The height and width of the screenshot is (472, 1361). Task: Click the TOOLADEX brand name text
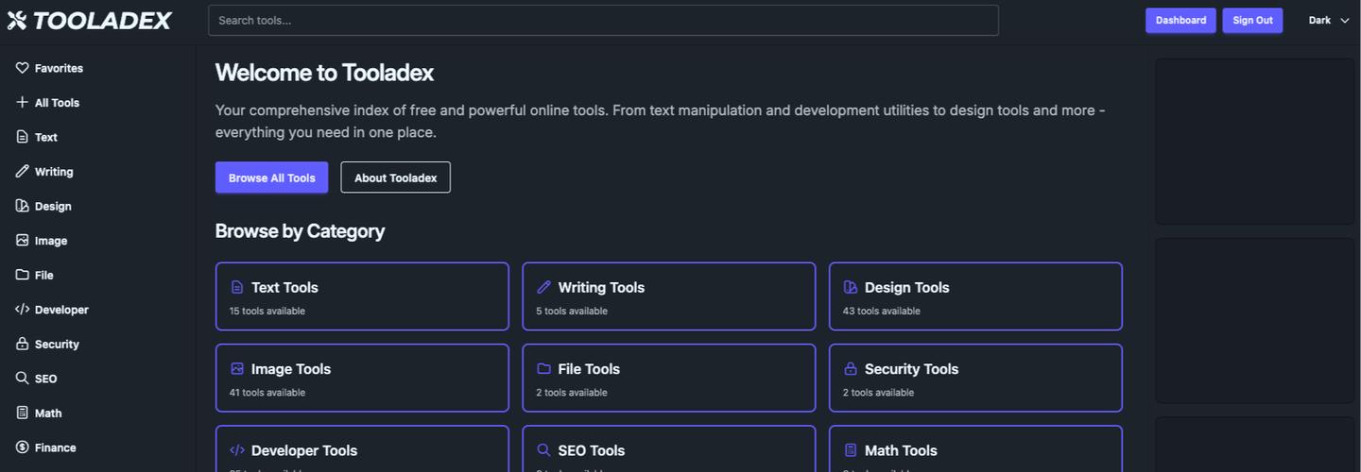(102, 20)
